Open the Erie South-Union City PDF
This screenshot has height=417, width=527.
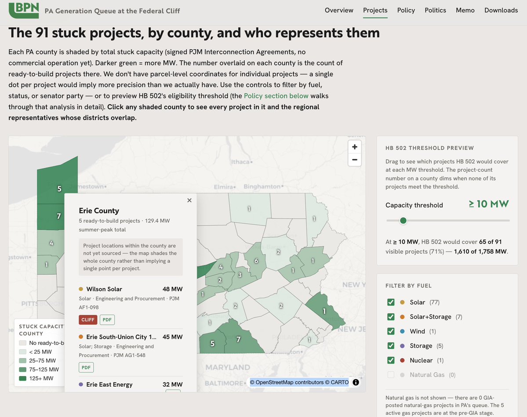tap(86, 367)
